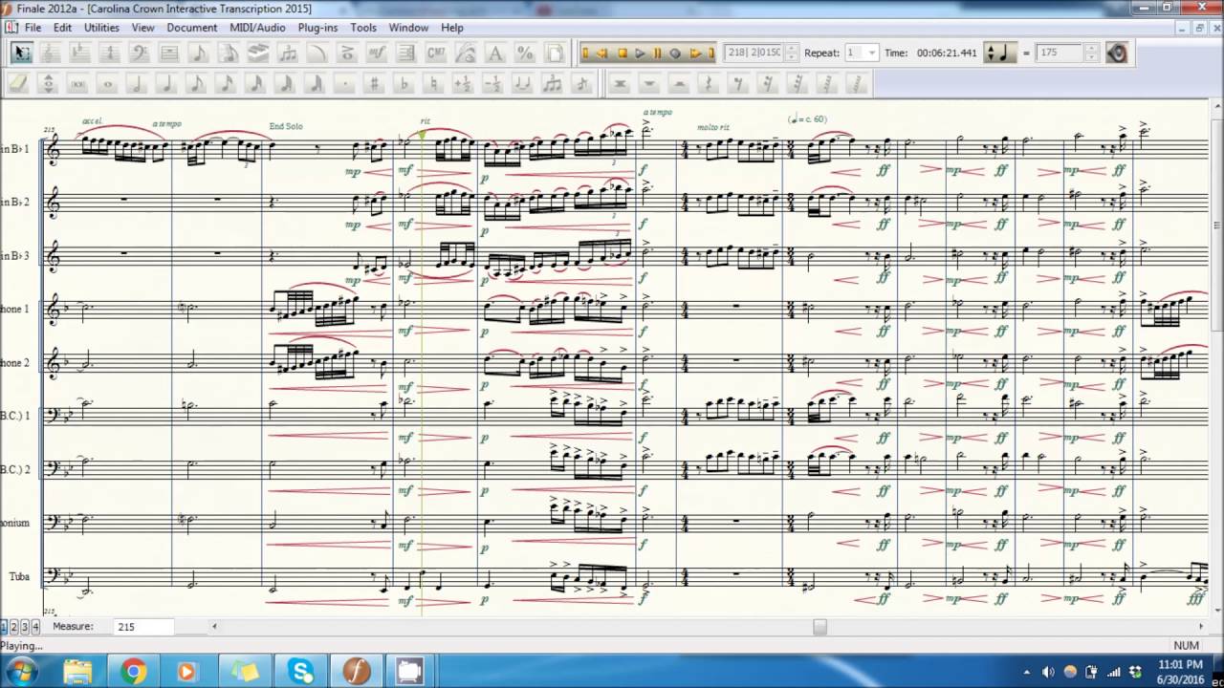Open the File menu
Screen dimensions: 1224x688
(x=33, y=28)
